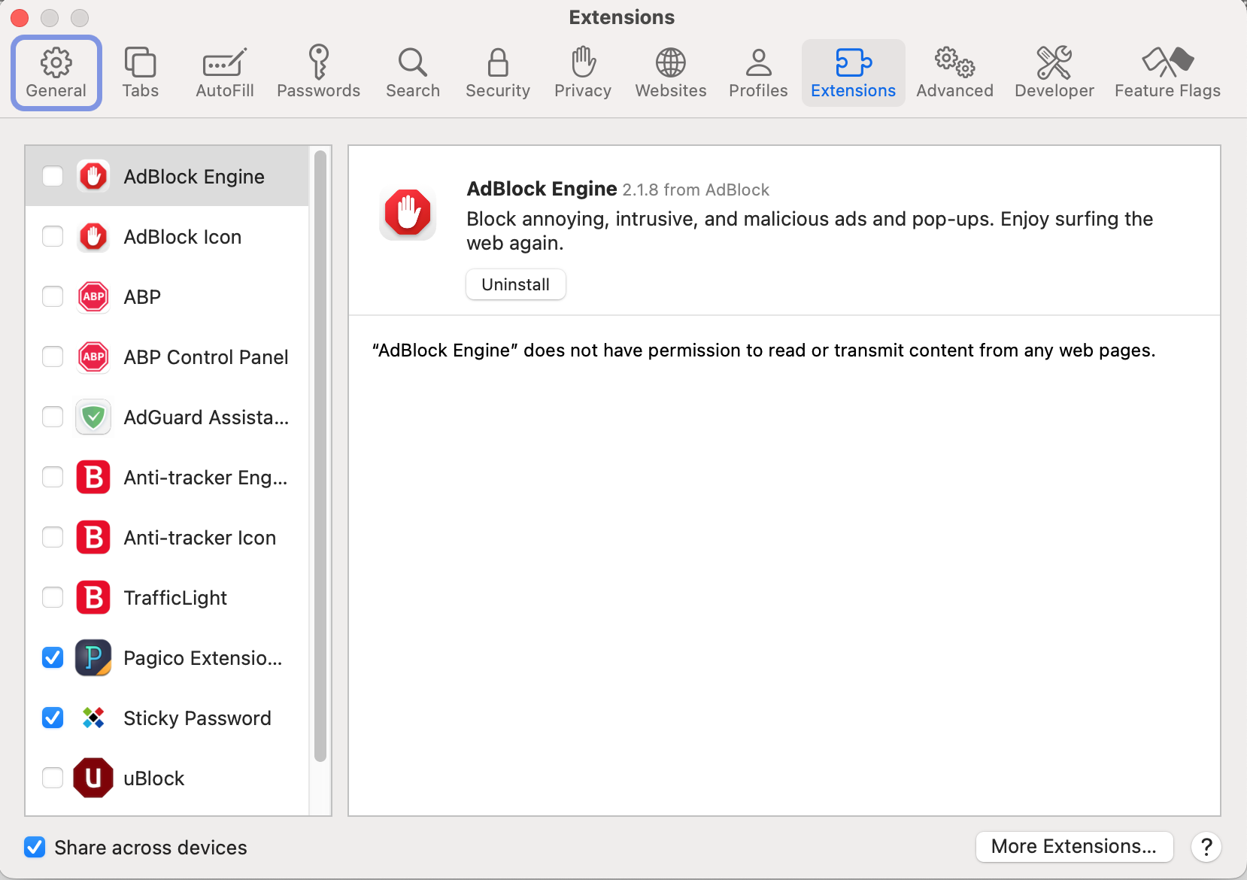Open the Tabs preferences pane

141,73
